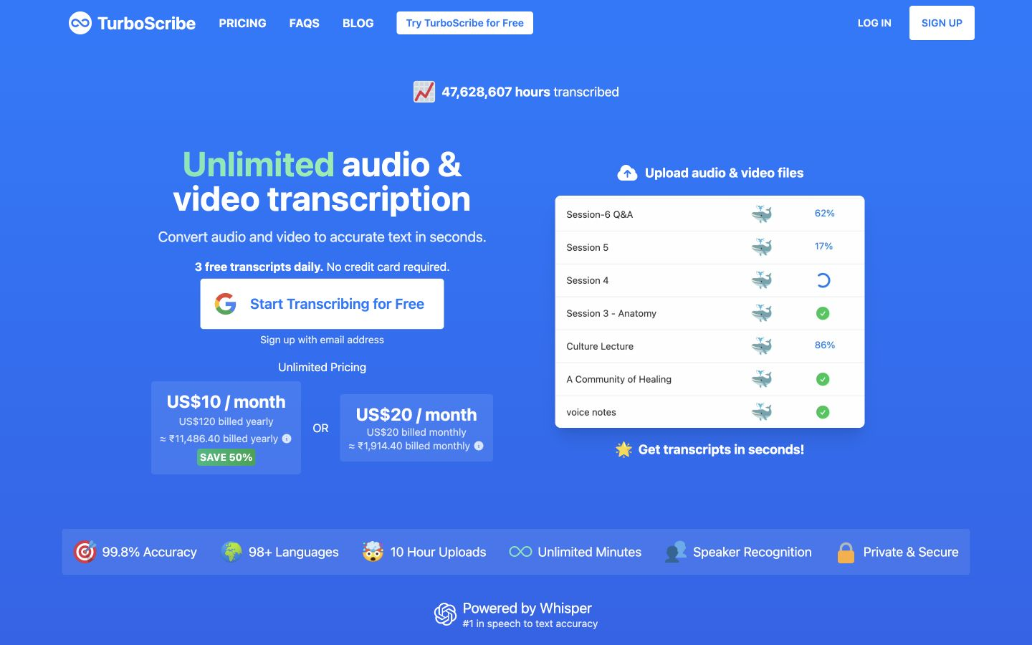Select the 'Culture Lecture' row name
Screen dimensions: 1032x645
point(600,346)
